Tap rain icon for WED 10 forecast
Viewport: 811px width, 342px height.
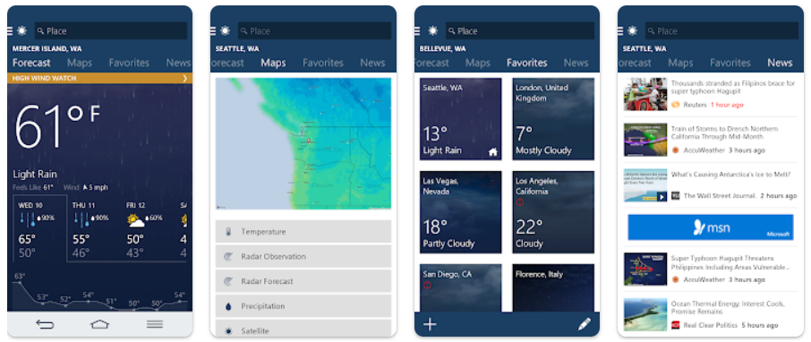coord(28,219)
